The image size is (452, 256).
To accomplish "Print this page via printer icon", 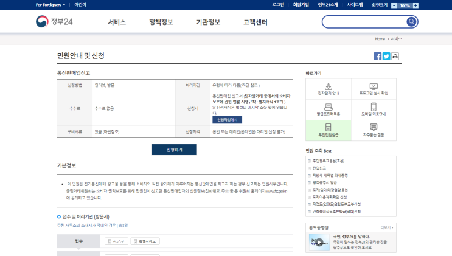I will pos(395,56).
